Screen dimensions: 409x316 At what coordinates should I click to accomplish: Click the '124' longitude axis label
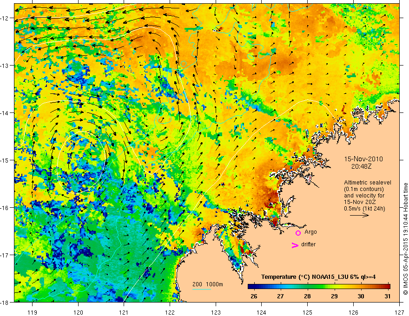262,312
